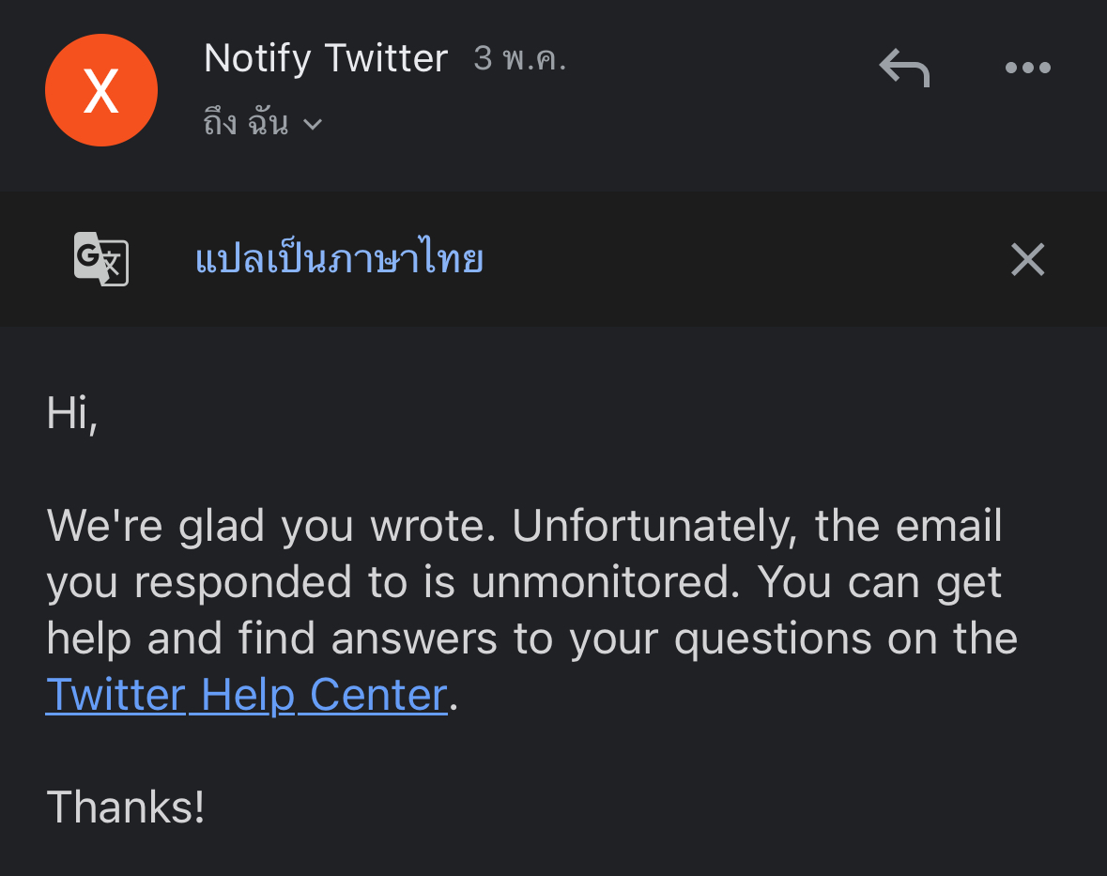Viewport: 1107px width, 876px height.
Task: Open the three-dot more options menu
Action: [x=1028, y=68]
